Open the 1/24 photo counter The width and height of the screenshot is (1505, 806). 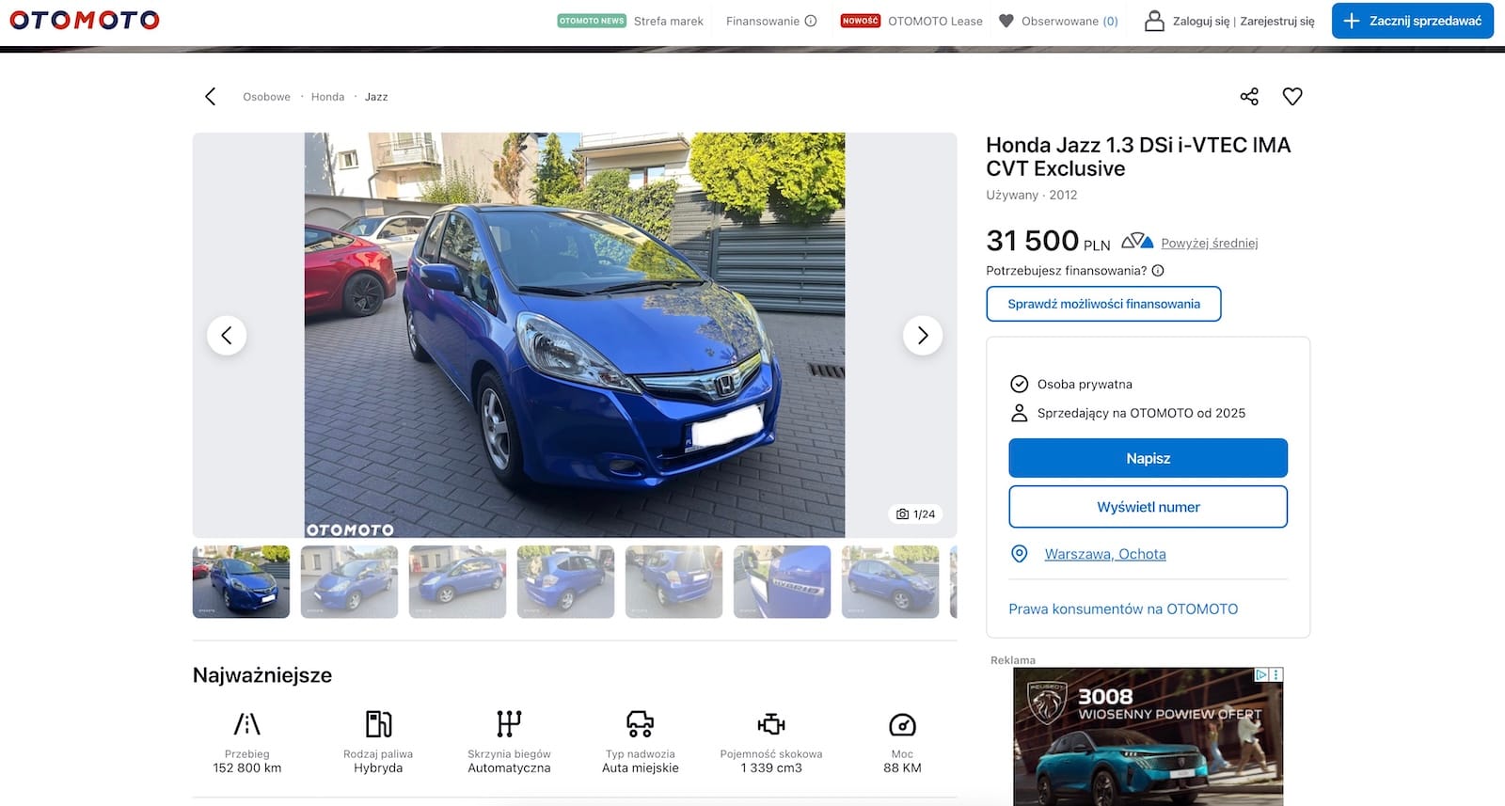pyautogui.click(x=916, y=514)
